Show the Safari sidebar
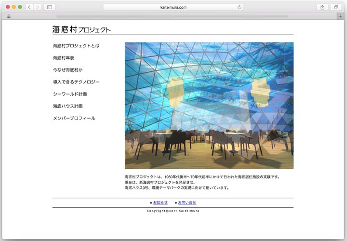Viewport: 347px width, 241px height. [49, 7]
